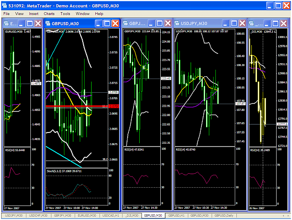Click the USDJPY,M30 window title bar text

pyautogui.click(x=194, y=23)
